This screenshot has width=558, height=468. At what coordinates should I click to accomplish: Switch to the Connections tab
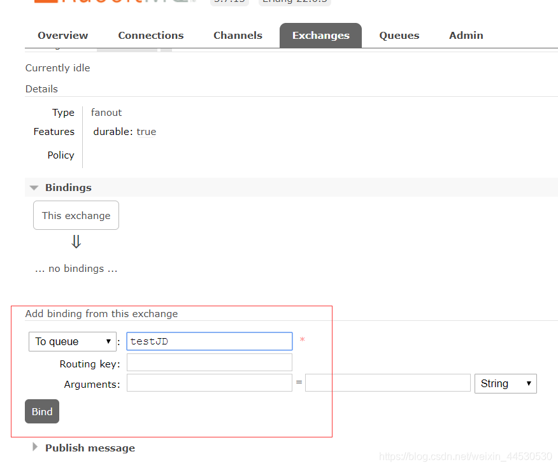[151, 36]
